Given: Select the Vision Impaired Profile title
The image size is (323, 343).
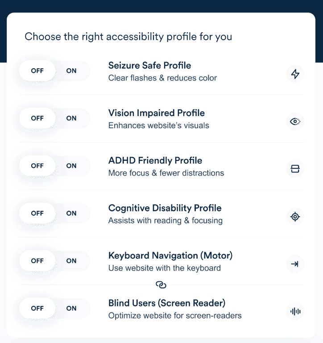Looking at the screenshot, I should 156,113.
